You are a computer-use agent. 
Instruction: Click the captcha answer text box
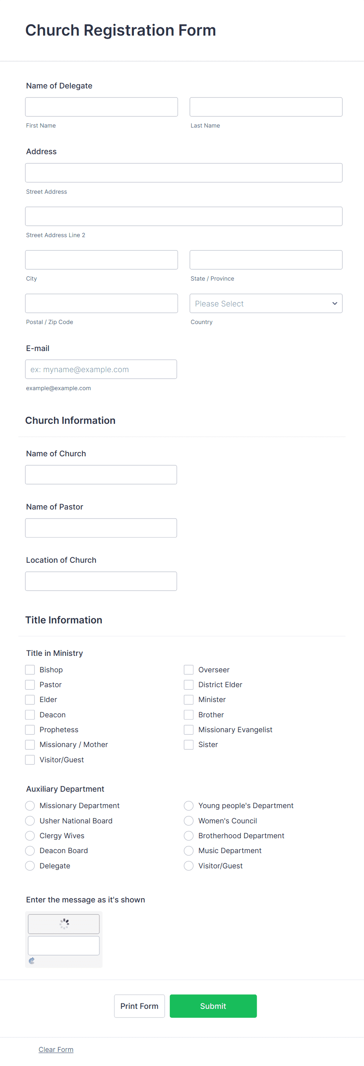click(x=63, y=945)
